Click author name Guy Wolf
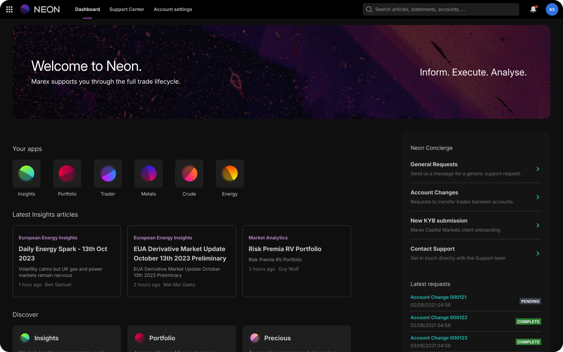 [x=289, y=269]
